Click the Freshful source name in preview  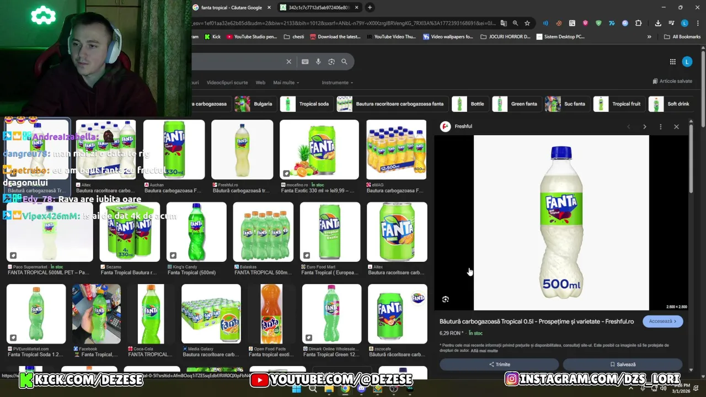(463, 127)
